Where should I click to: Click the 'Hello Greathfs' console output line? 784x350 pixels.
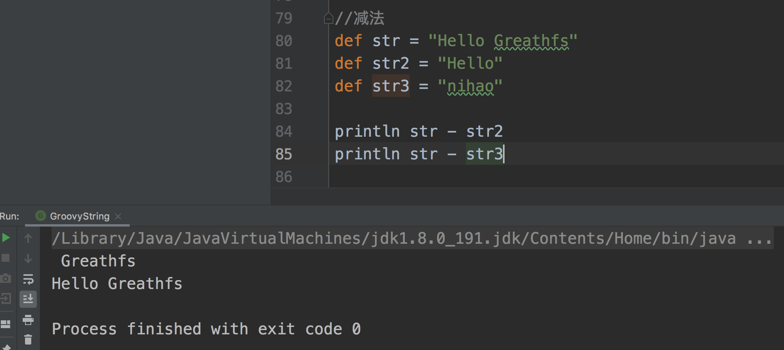tap(117, 284)
